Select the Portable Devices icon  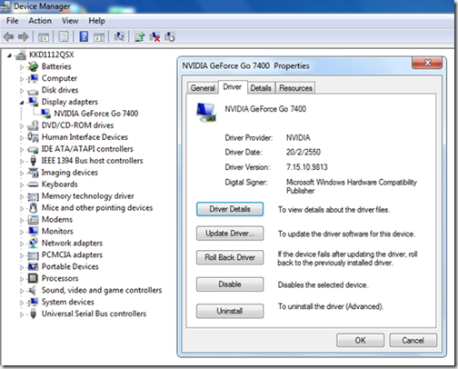pos(33,266)
